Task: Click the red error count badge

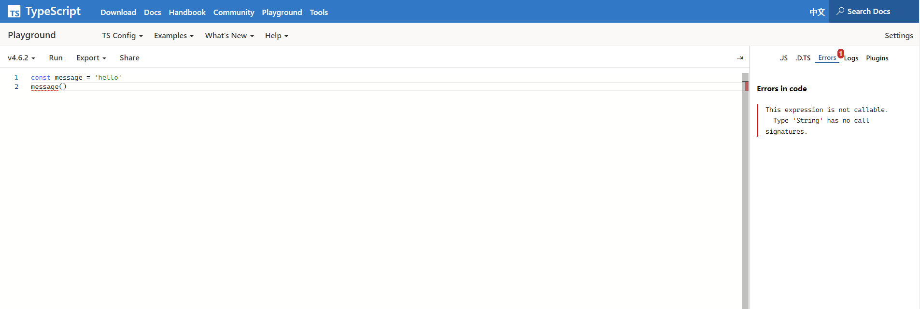Action: point(841,54)
